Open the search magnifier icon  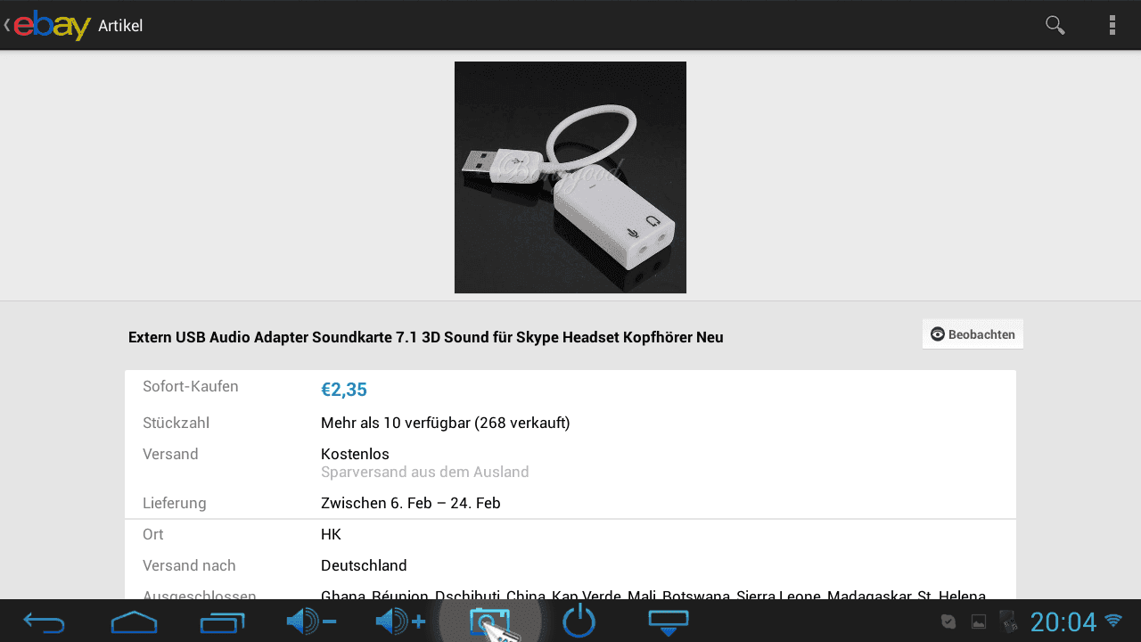pyautogui.click(x=1055, y=25)
